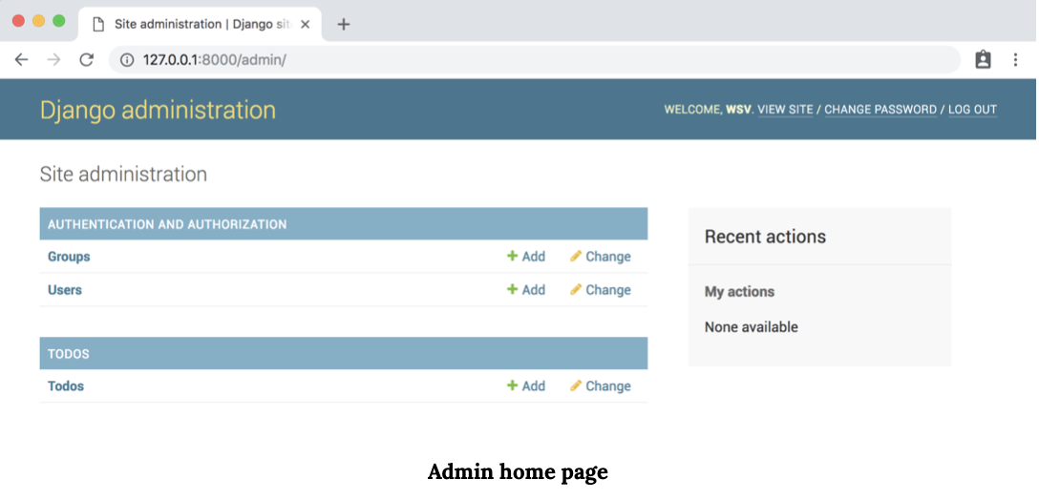This screenshot has height=500, width=1039.
Task: Click the Site administration page heading
Action: (x=123, y=175)
